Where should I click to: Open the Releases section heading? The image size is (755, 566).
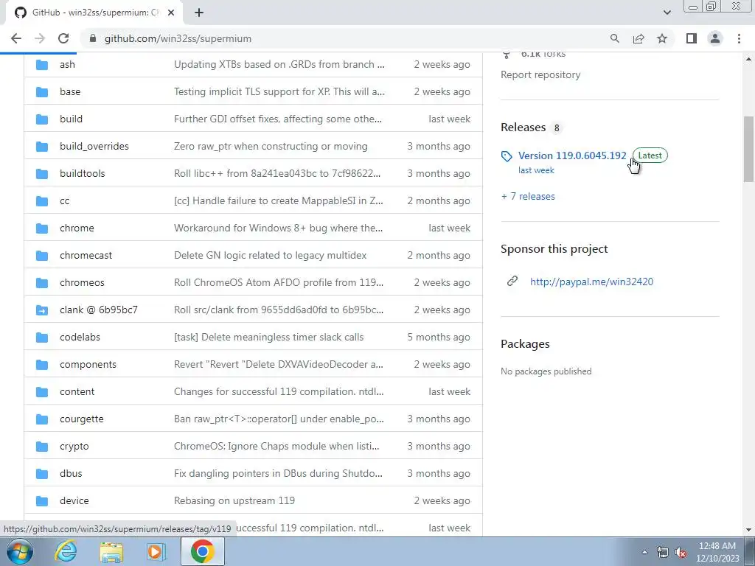[523, 127]
